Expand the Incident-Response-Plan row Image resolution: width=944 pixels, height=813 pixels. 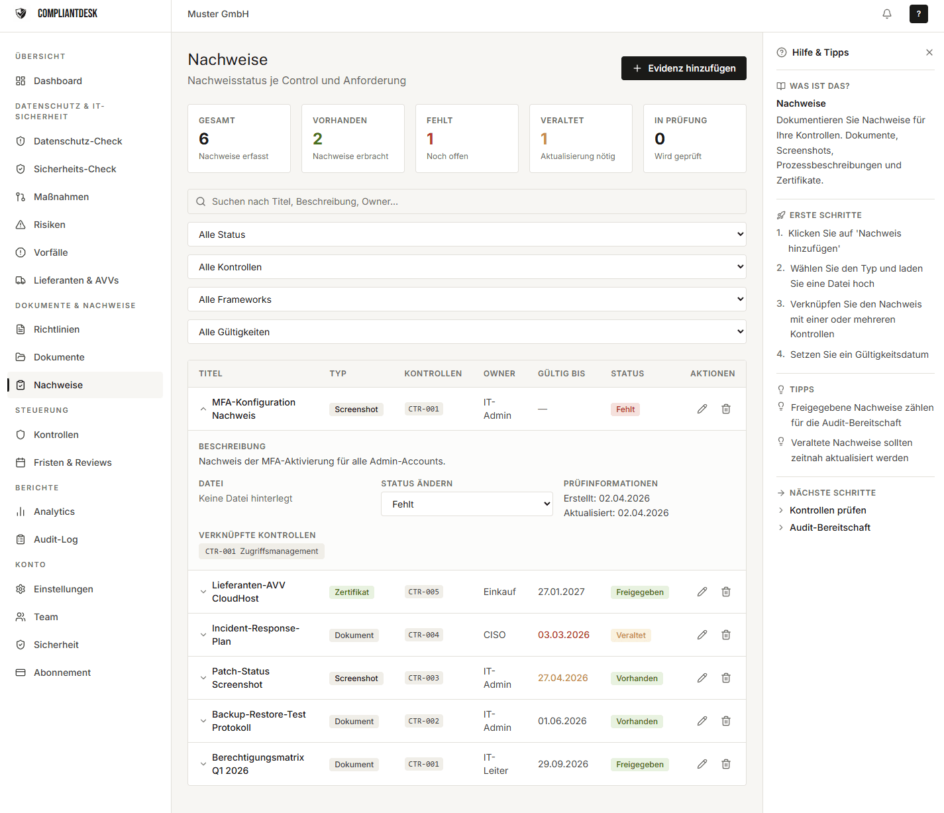pyautogui.click(x=203, y=635)
